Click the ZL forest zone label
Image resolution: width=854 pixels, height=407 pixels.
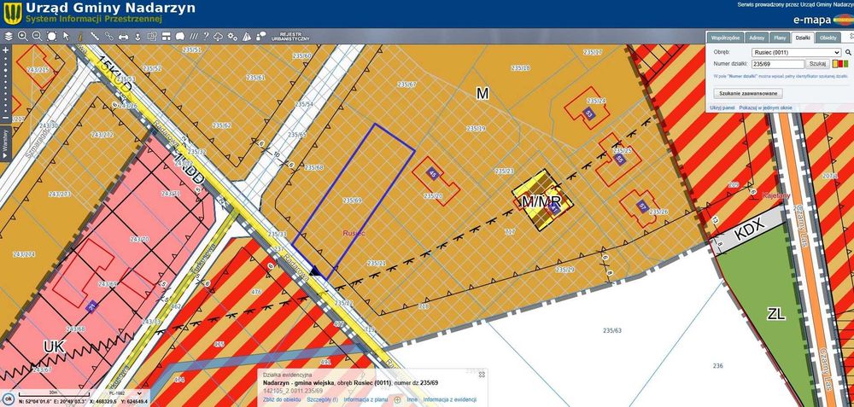point(776,314)
